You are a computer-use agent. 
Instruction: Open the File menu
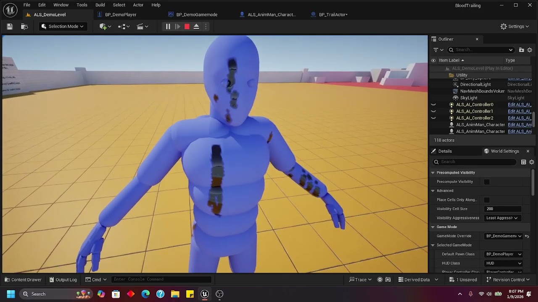point(27,5)
